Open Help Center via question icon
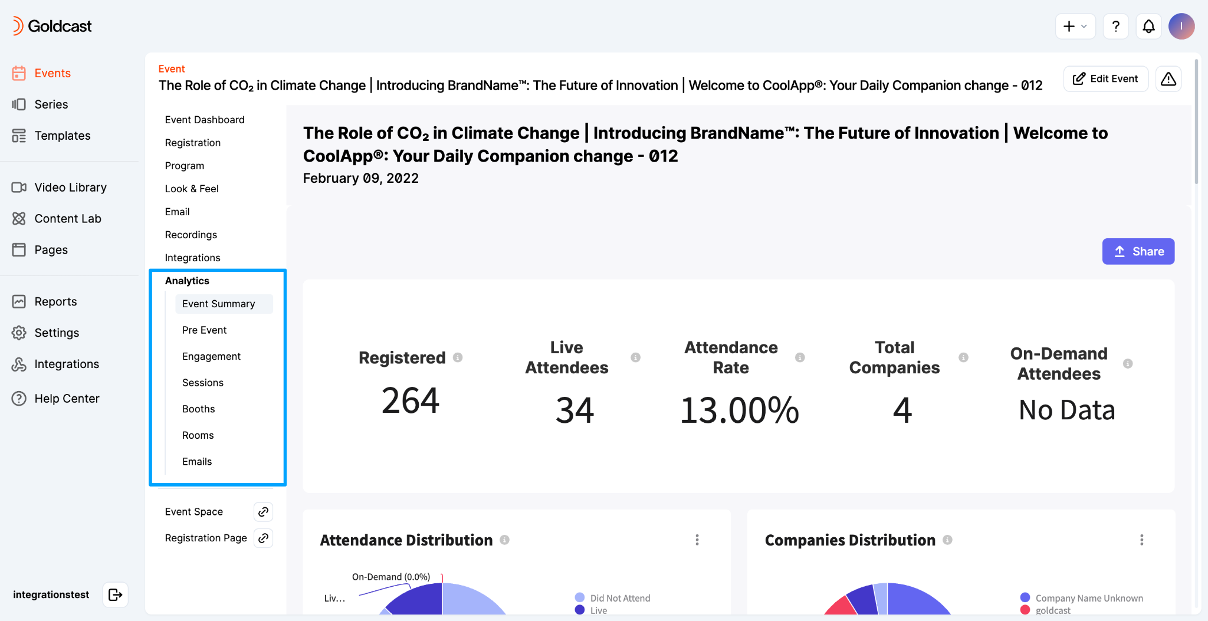The height and width of the screenshot is (621, 1208). pyautogui.click(x=19, y=399)
